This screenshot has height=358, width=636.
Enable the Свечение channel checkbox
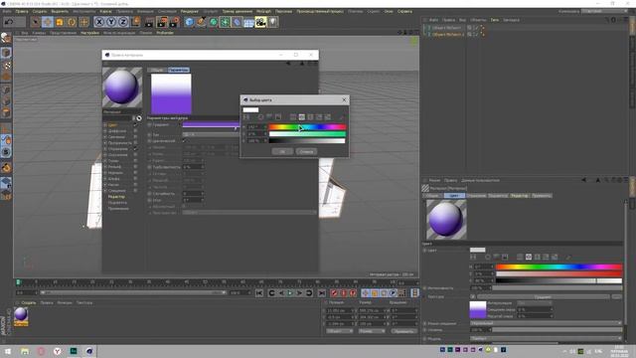click(135, 137)
